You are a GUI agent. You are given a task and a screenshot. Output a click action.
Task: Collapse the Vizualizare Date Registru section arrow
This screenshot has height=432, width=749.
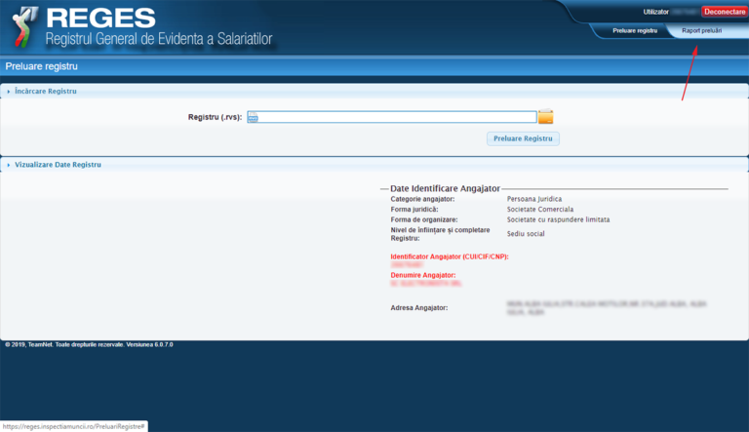coord(9,165)
